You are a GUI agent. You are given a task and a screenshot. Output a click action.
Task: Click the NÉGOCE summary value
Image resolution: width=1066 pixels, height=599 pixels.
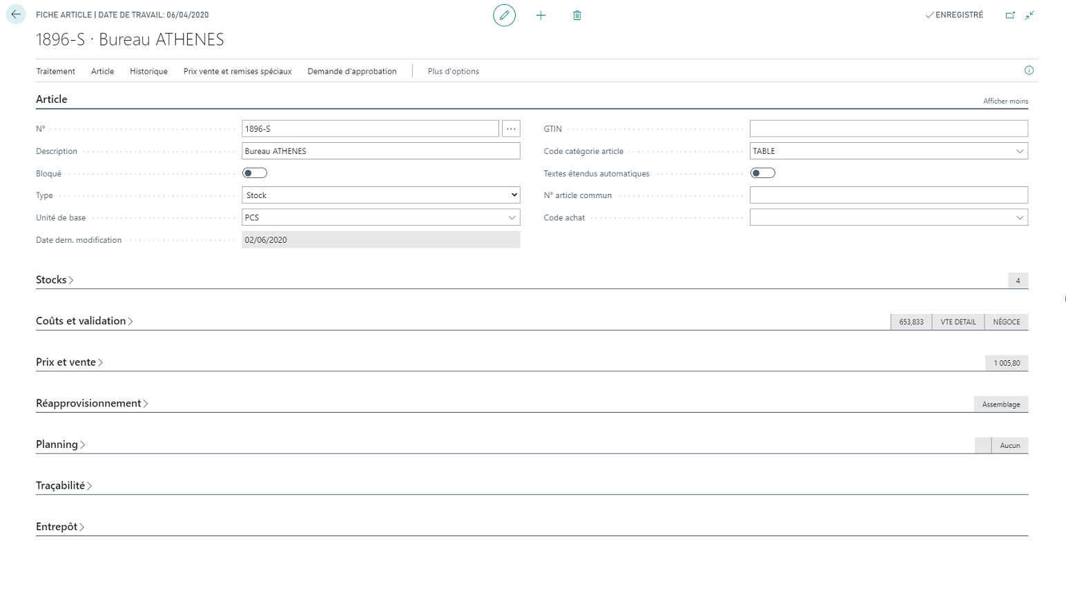pos(1007,322)
